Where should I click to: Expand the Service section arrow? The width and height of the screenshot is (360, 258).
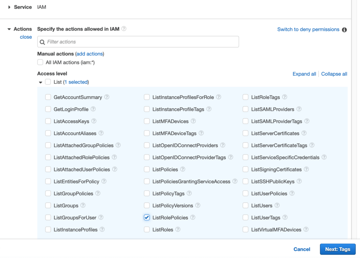coord(9,7)
